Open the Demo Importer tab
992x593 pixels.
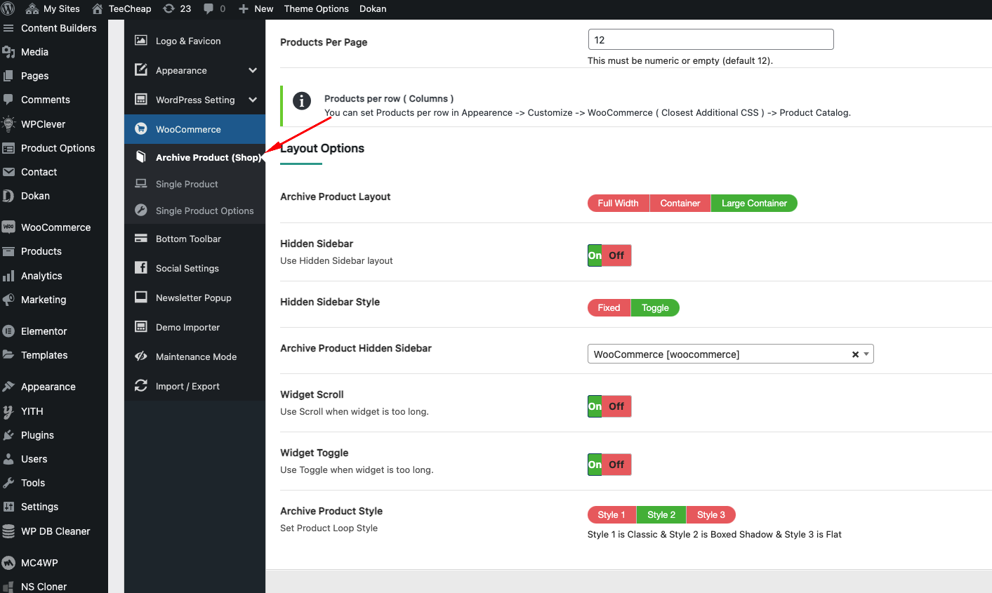194,327
